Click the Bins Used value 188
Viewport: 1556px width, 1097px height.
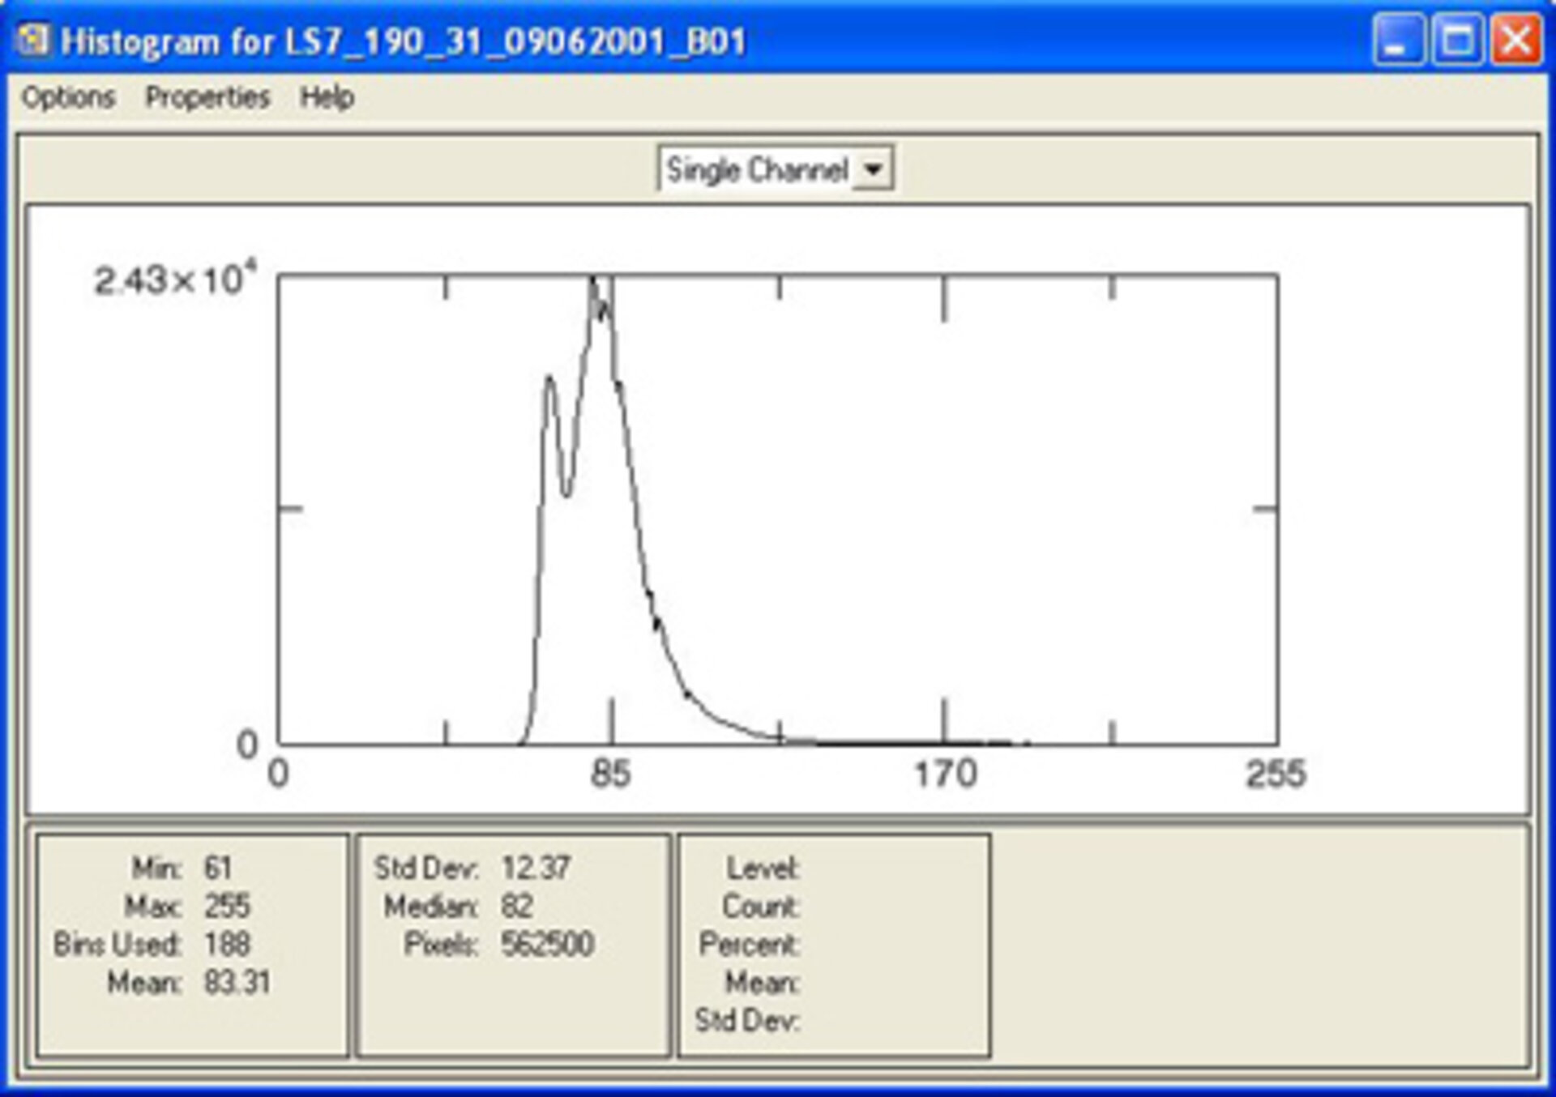click(227, 944)
